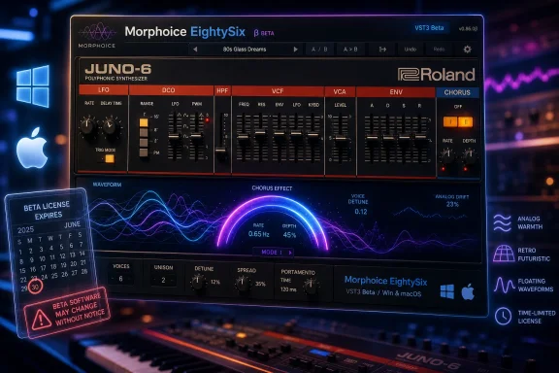Click the circled date 30 on the calendar
The image size is (559, 373).
[x=35, y=287]
